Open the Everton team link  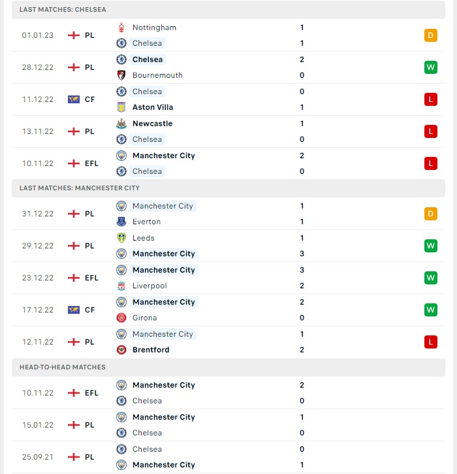(x=146, y=222)
